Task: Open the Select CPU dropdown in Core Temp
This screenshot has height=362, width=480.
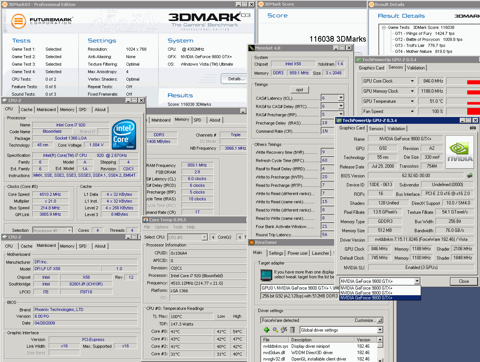Action: (205, 237)
